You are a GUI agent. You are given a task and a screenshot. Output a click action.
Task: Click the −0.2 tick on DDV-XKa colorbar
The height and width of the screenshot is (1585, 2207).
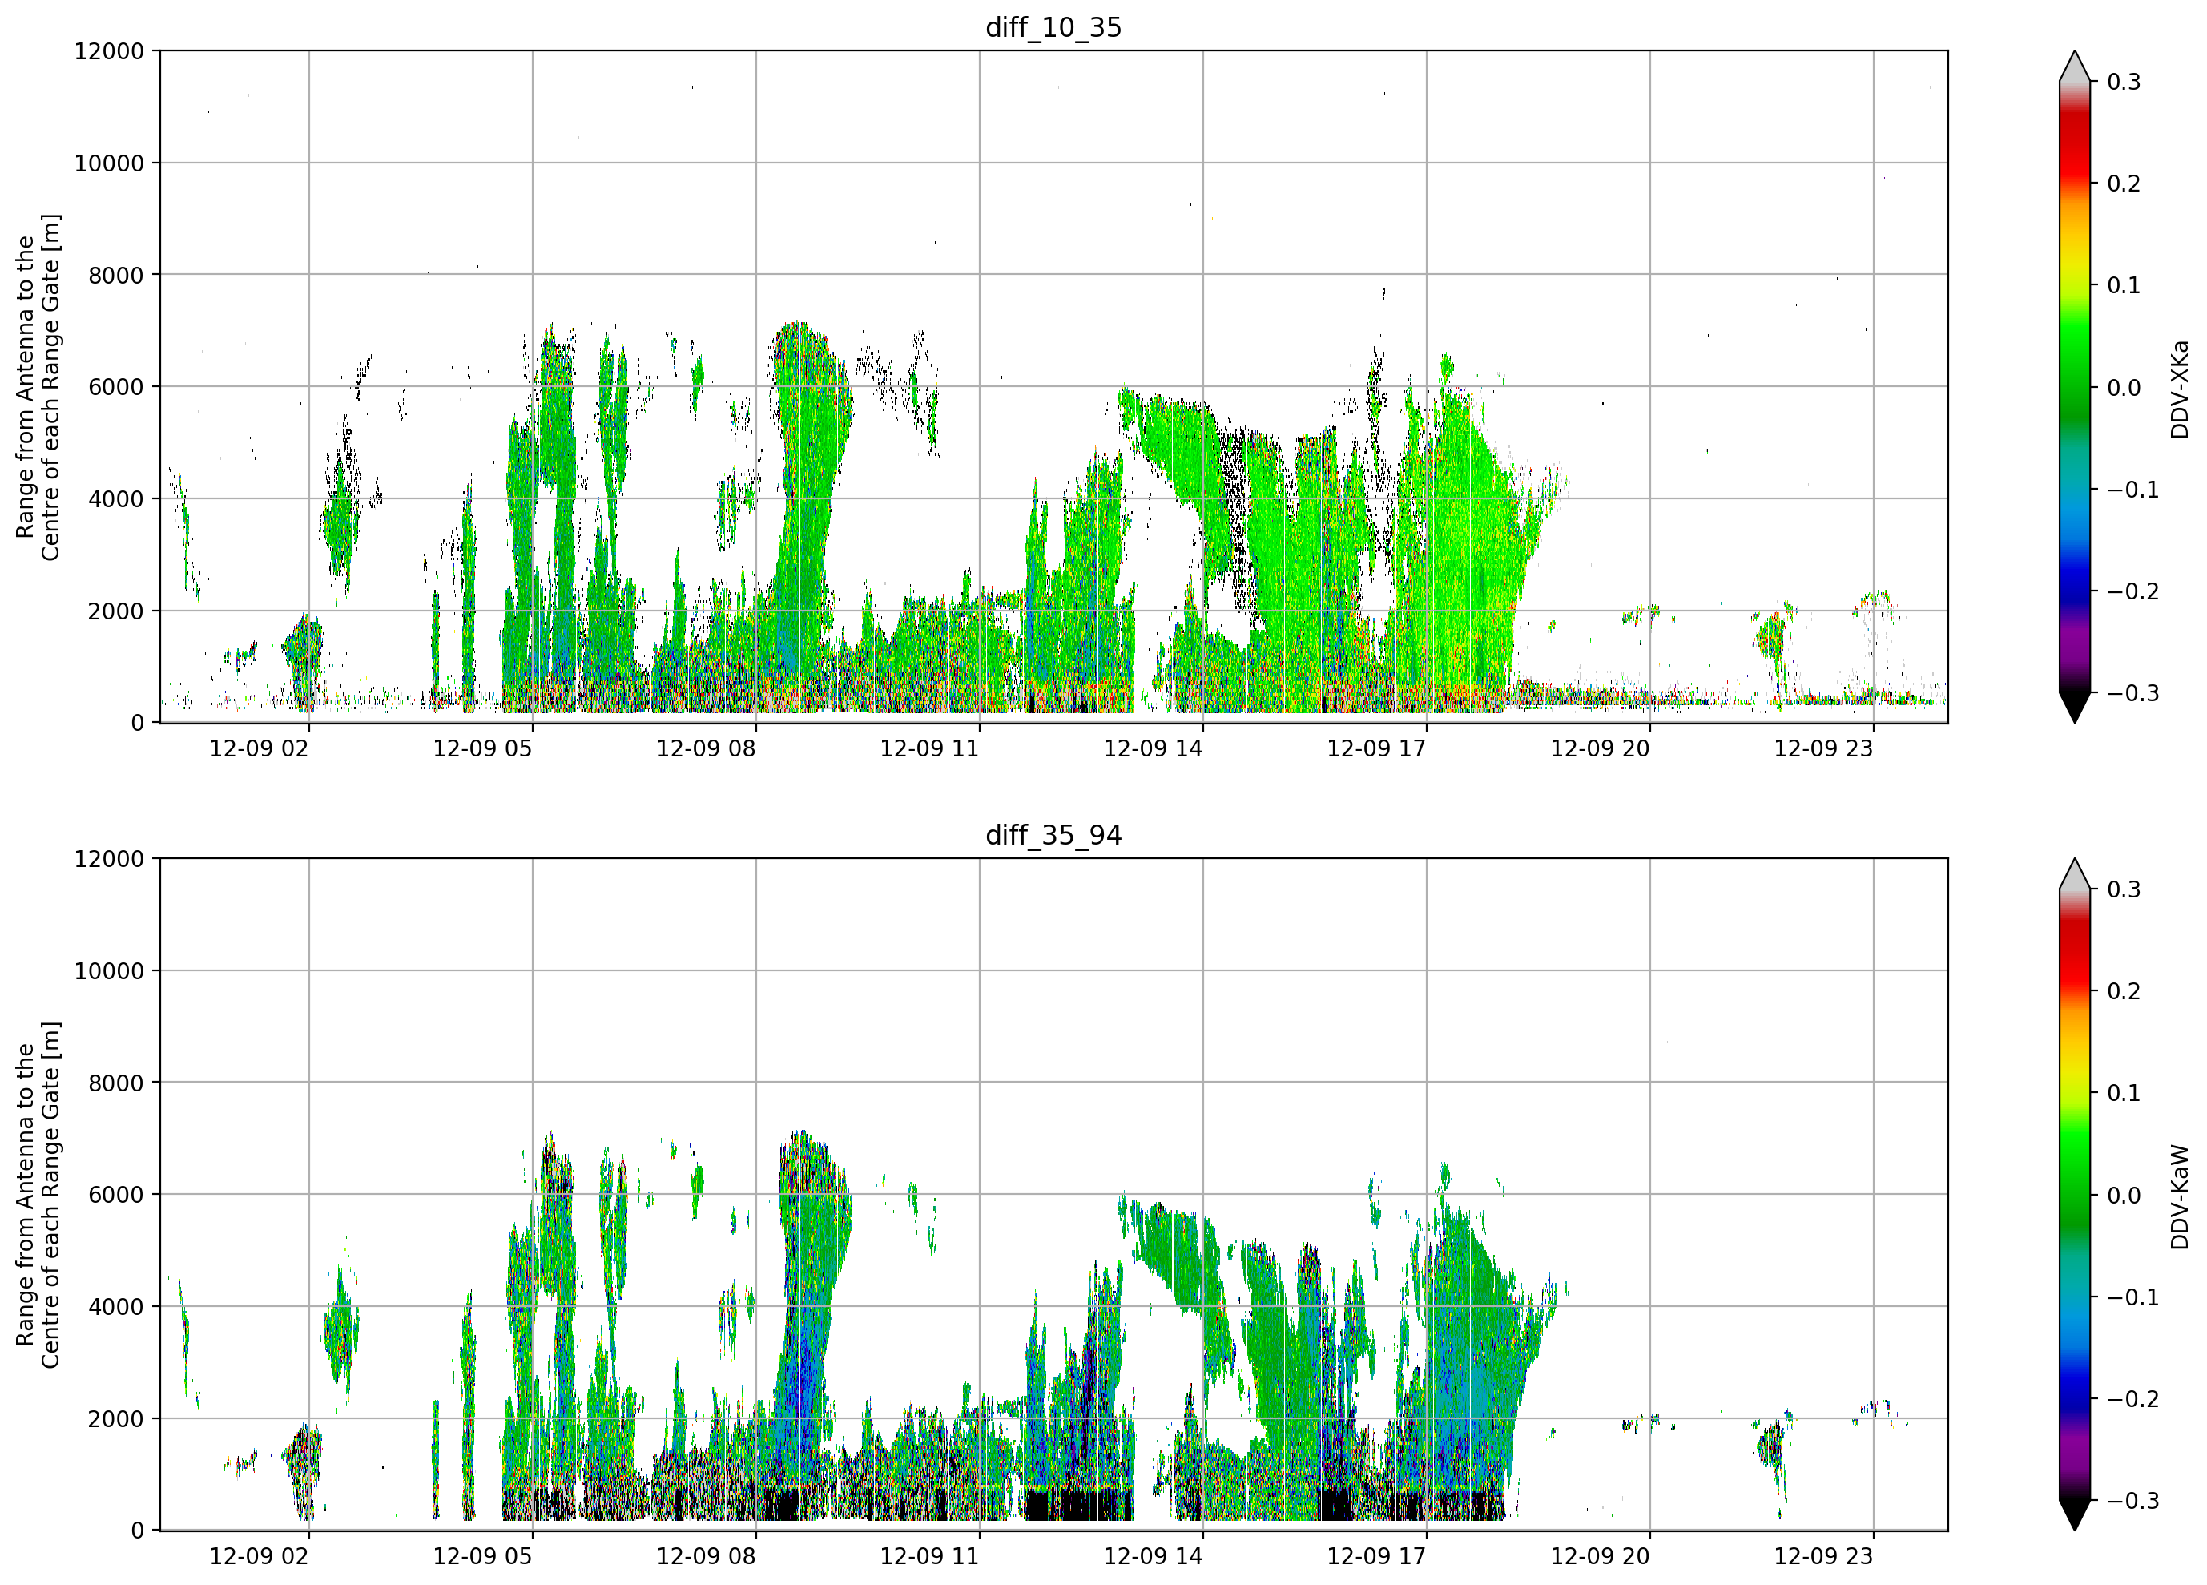2133,592
